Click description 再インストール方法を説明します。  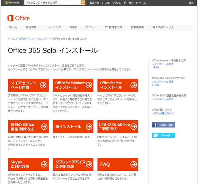[71, 137]
